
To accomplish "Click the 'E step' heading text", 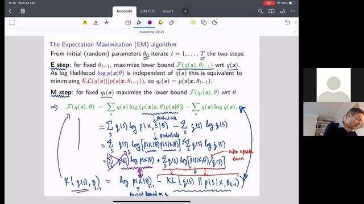I will point(60,65).
